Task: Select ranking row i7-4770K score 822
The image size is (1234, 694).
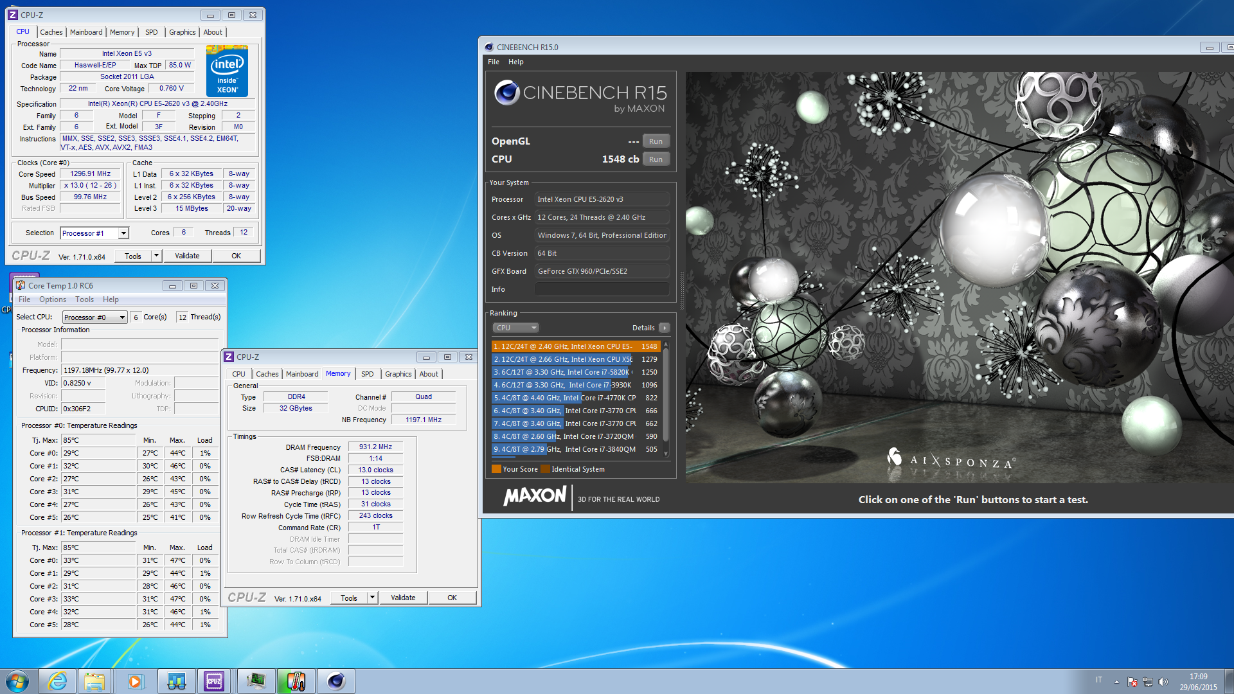Action: 576,398
